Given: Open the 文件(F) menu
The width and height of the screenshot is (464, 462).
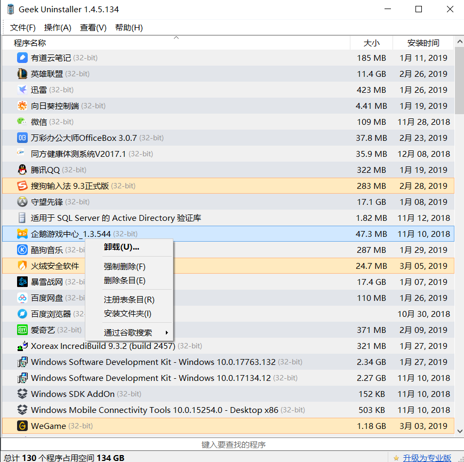Looking at the screenshot, I should point(23,28).
